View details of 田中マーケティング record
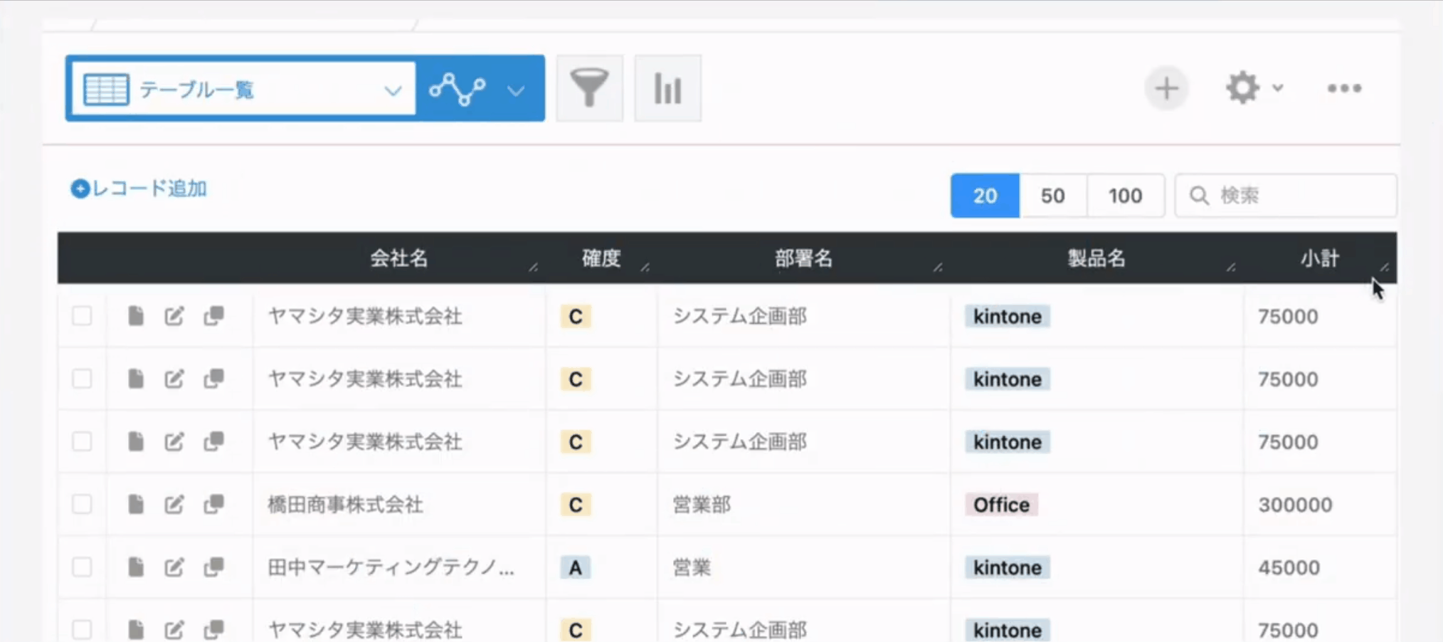The width and height of the screenshot is (1443, 642). coord(136,567)
